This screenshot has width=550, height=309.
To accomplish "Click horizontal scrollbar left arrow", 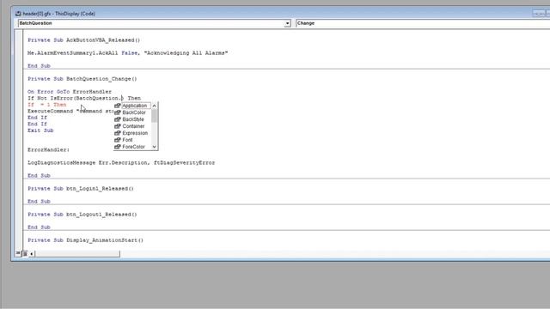I will 32,254.
